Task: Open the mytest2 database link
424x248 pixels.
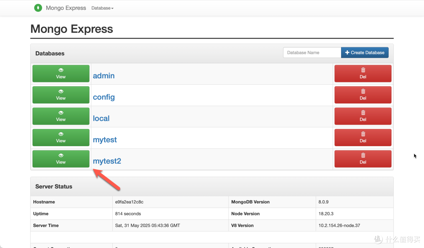Action: (107, 161)
